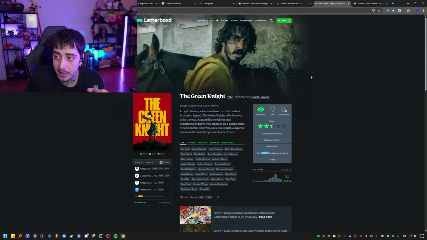Open the activity lightning bolt icon
Screen dimensions: 427x240
217,20
